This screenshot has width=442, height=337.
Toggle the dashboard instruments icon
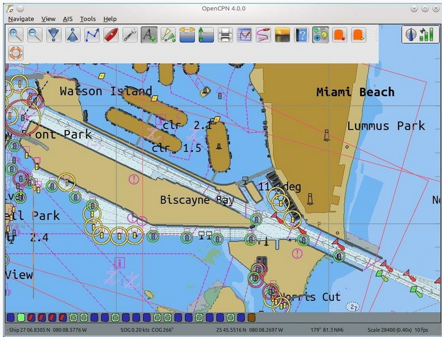[x=320, y=35]
